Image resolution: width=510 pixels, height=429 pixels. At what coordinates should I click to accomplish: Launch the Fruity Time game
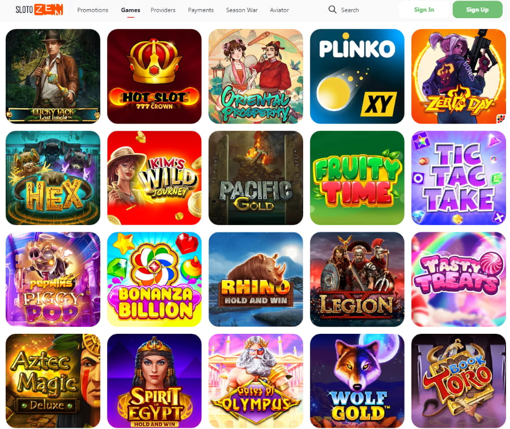tap(357, 178)
